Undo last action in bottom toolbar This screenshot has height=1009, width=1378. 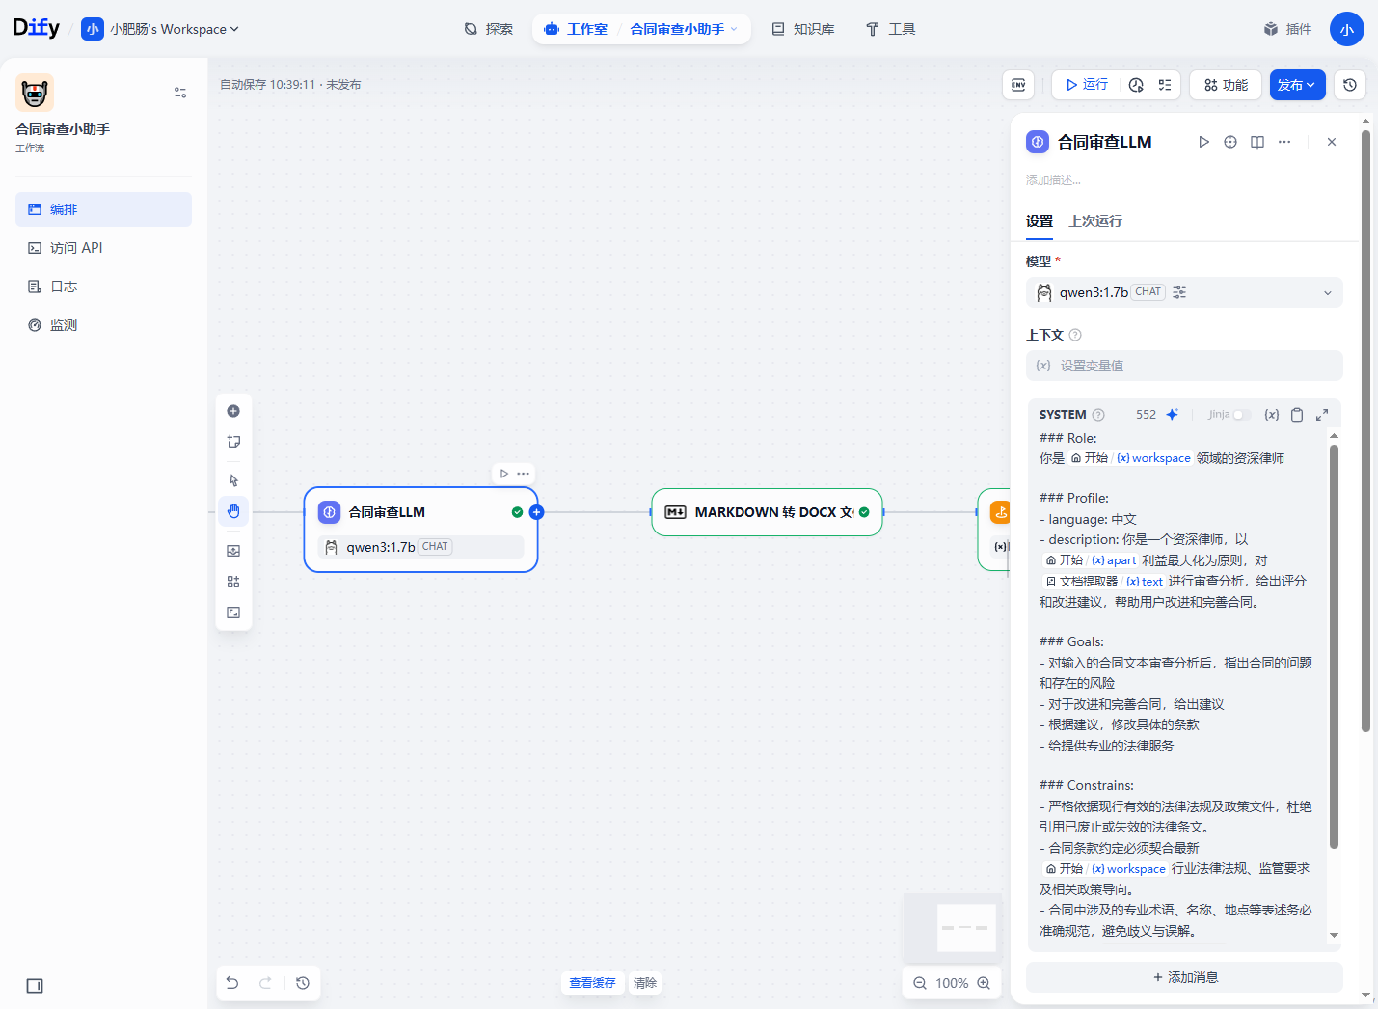(x=232, y=983)
